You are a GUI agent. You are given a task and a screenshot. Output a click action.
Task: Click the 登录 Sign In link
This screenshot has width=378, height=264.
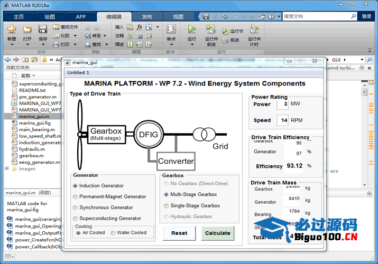[x=367, y=16]
